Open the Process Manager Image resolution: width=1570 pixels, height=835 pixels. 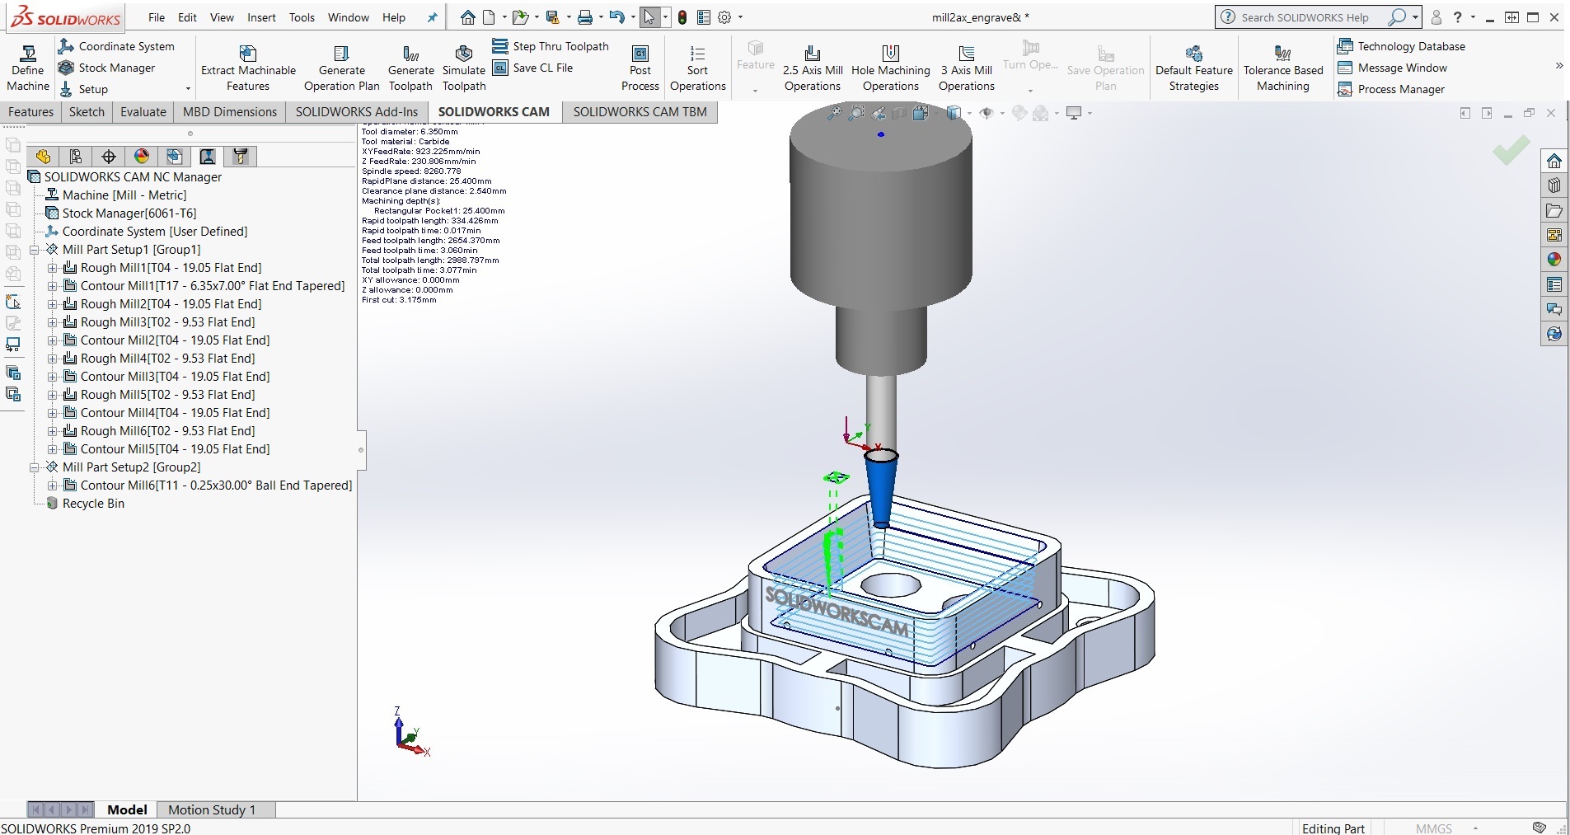1392,89
